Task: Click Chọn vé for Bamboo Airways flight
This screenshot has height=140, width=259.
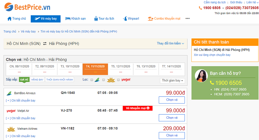Action: (172, 100)
